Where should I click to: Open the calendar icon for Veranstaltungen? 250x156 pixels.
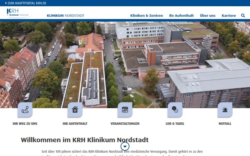pos(125,110)
